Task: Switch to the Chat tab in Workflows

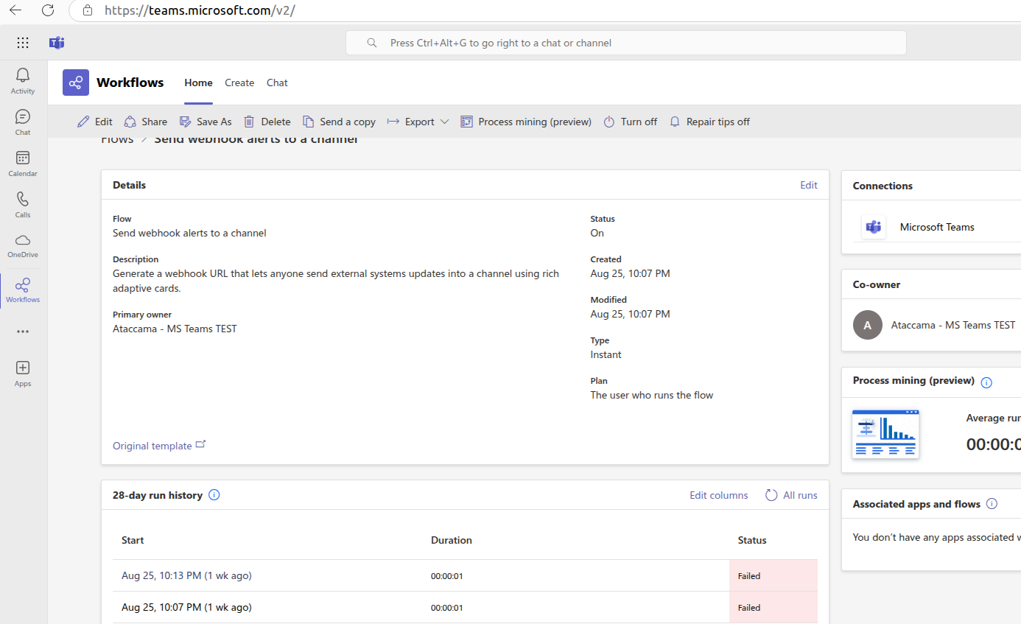Action: pyautogui.click(x=277, y=83)
